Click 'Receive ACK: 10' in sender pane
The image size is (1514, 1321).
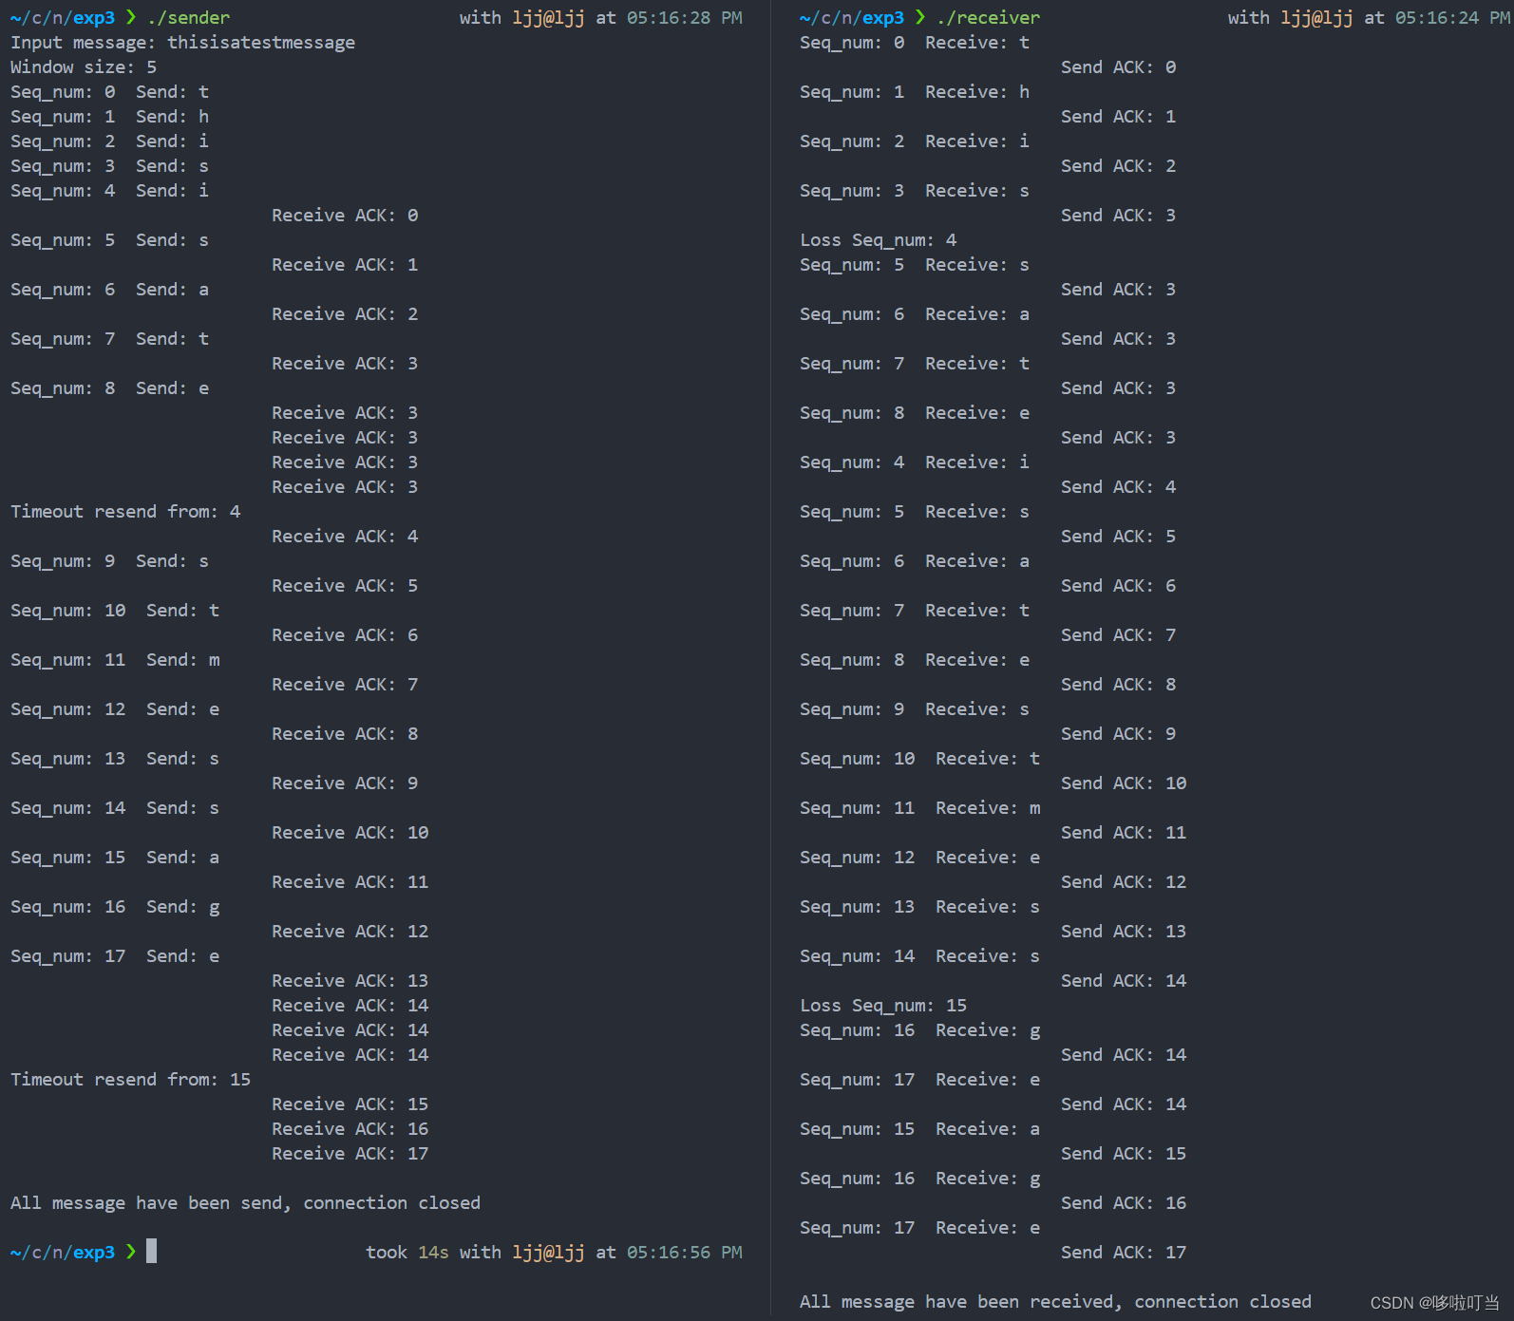[x=350, y=833]
